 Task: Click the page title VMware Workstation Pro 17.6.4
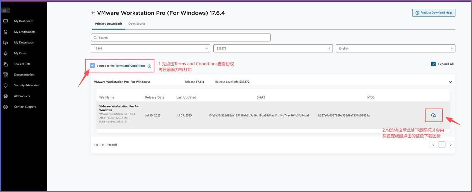pyautogui.click(x=161, y=13)
